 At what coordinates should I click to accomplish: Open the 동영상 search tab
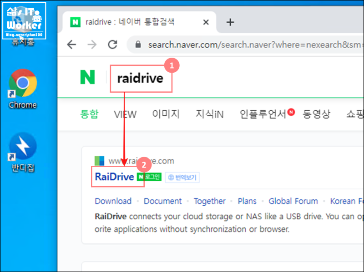click(316, 114)
